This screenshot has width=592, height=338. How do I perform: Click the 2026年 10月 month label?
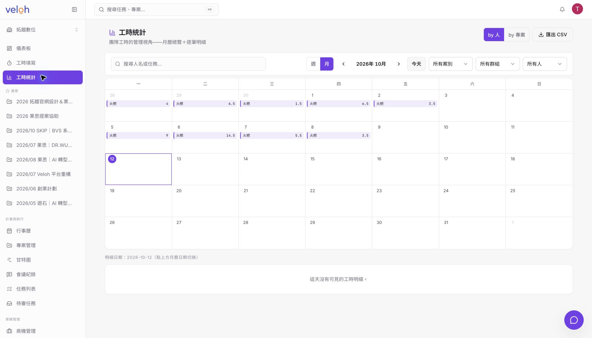point(371,64)
